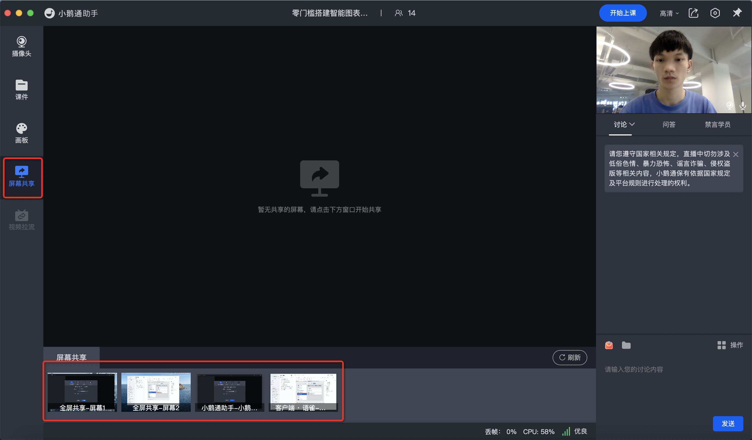Screen dimensions: 752x440
Task: Click the 开始上课 button
Action: [623, 13]
